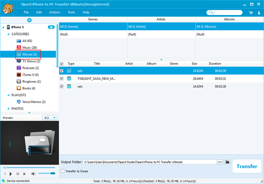Select (Null) under Albums

coord(229,34)
